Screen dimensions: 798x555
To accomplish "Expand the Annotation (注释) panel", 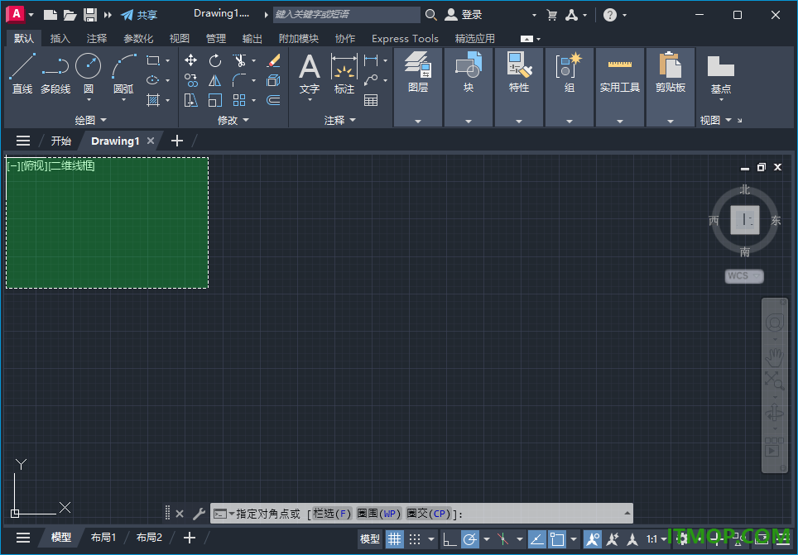I will point(340,120).
